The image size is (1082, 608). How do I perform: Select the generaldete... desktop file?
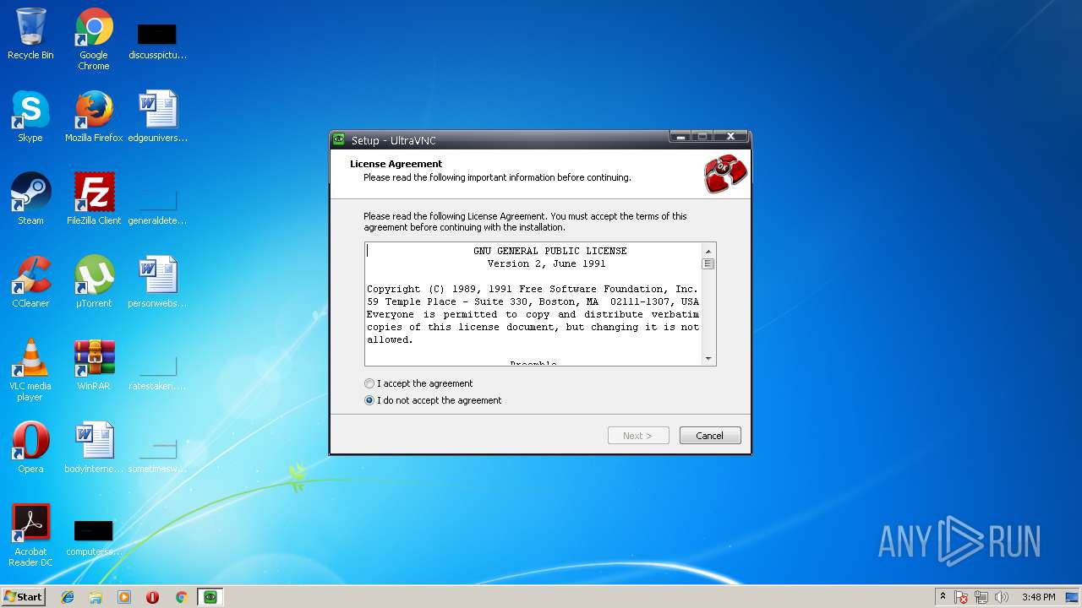point(157,207)
